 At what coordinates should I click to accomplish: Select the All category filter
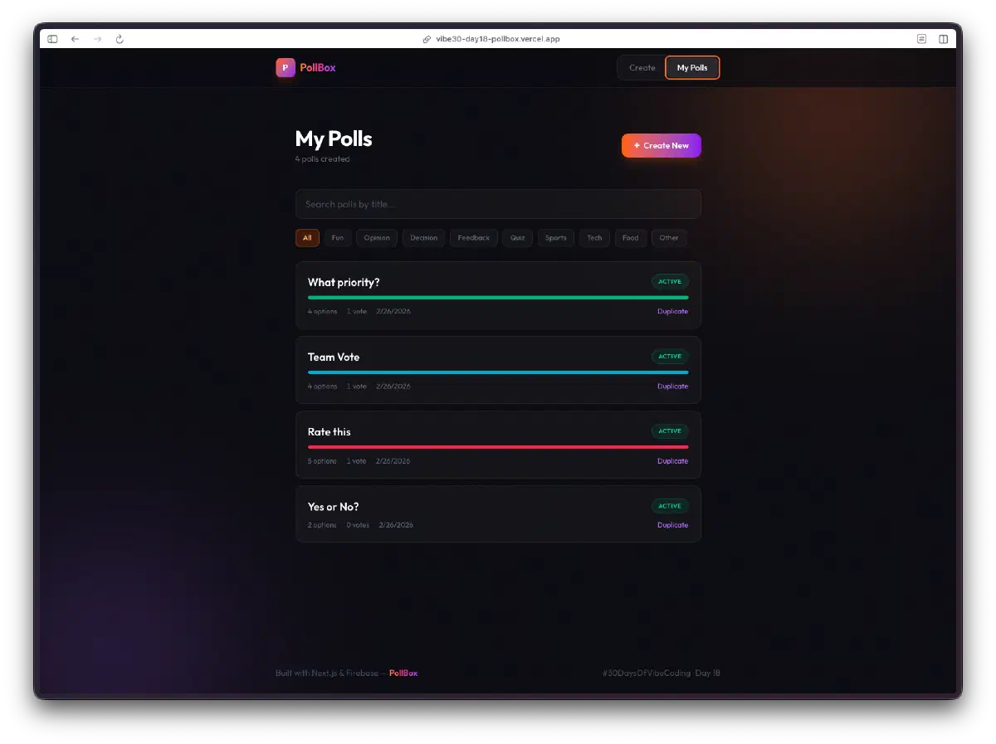point(307,238)
